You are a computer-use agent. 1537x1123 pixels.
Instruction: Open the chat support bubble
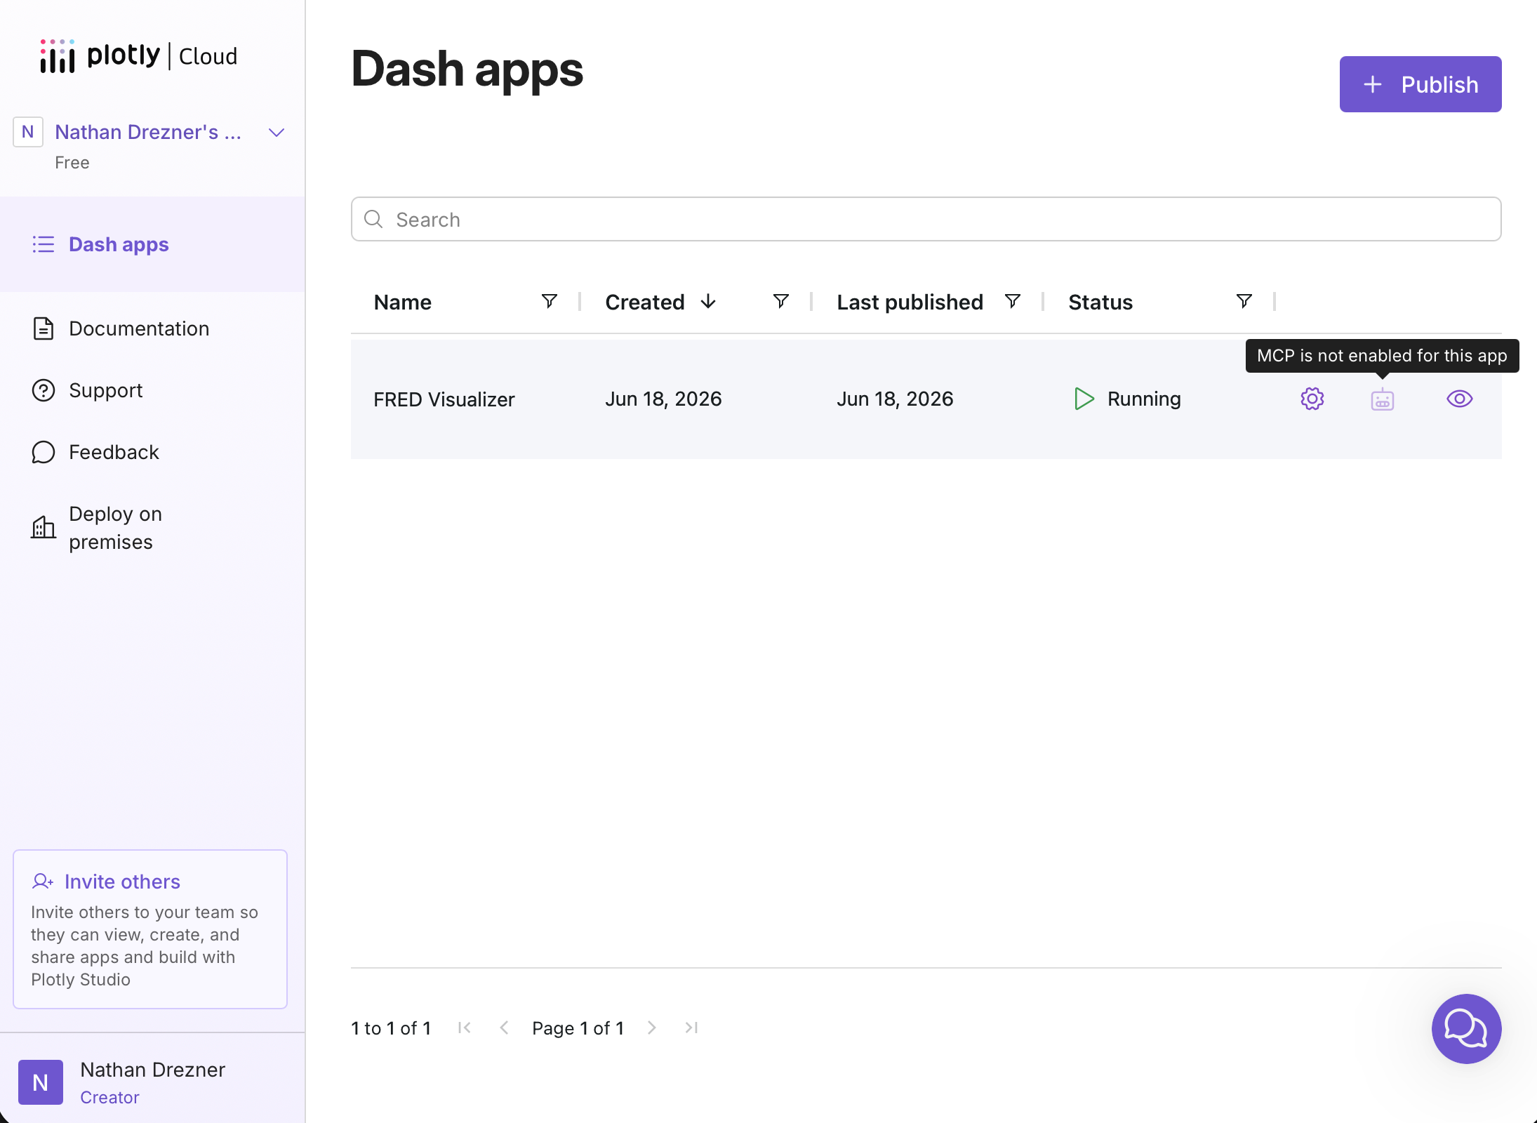coord(1466,1029)
